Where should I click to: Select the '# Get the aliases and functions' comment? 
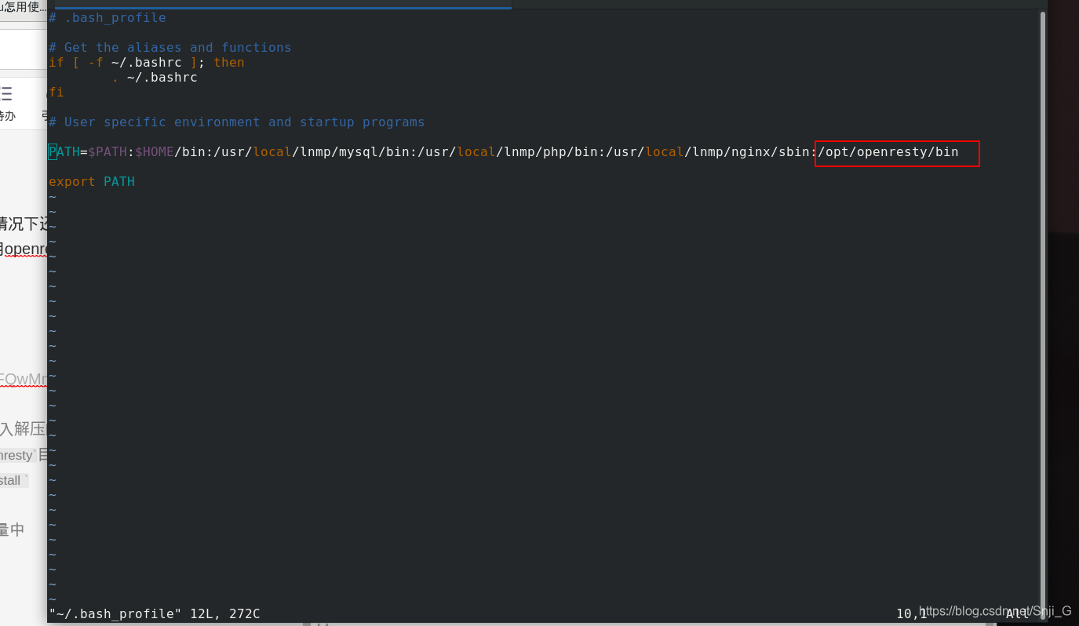coord(170,47)
